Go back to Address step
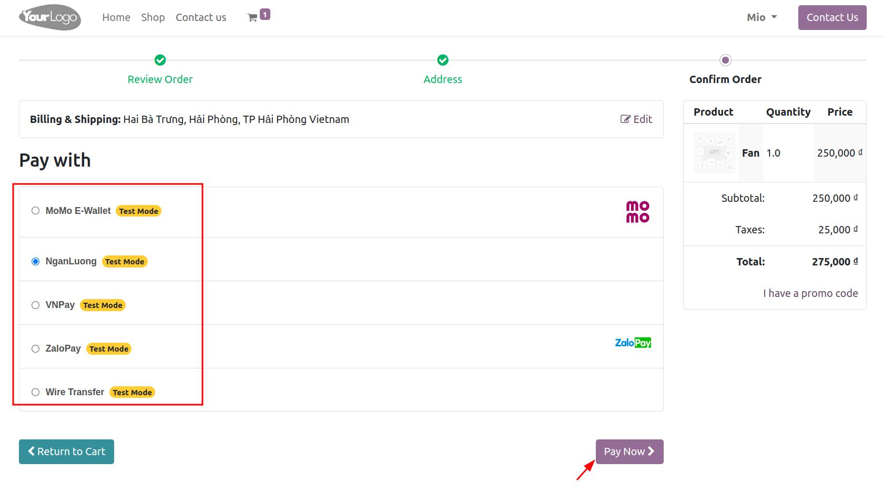Viewport: 883px width, 493px height. (x=443, y=79)
